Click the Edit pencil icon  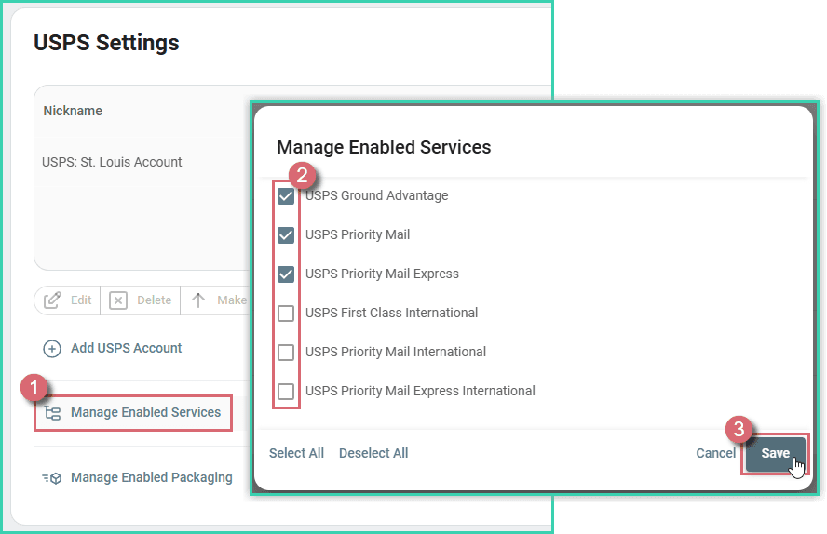53,300
